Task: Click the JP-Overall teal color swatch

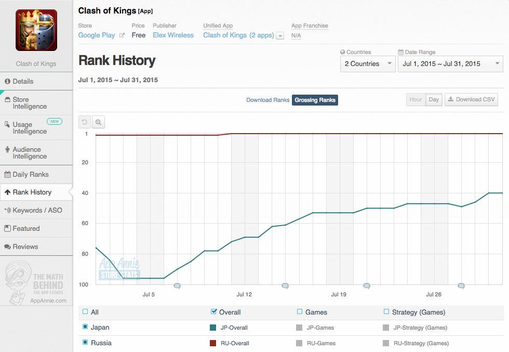Action: [213, 327]
